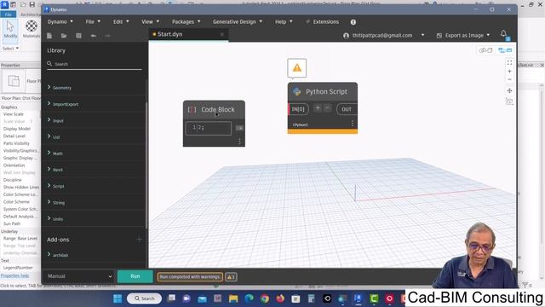This screenshot has height=307, width=545.
Task: Open the Extensions menu
Action: pyautogui.click(x=322, y=21)
